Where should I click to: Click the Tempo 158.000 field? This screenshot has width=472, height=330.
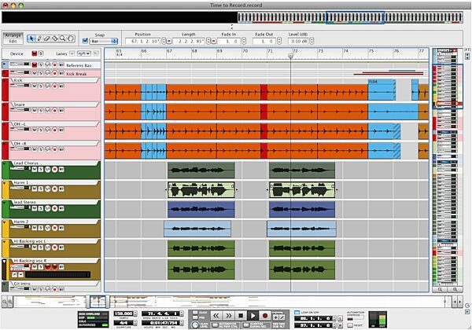click(x=124, y=313)
